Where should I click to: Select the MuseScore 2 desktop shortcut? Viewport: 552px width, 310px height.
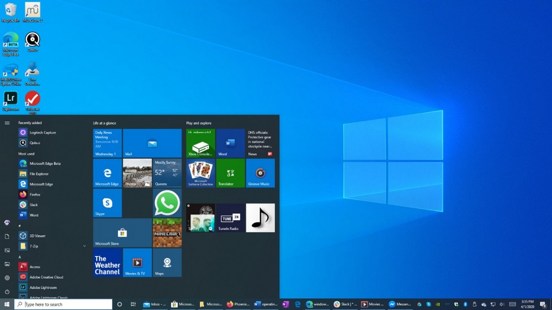click(33, 12)
